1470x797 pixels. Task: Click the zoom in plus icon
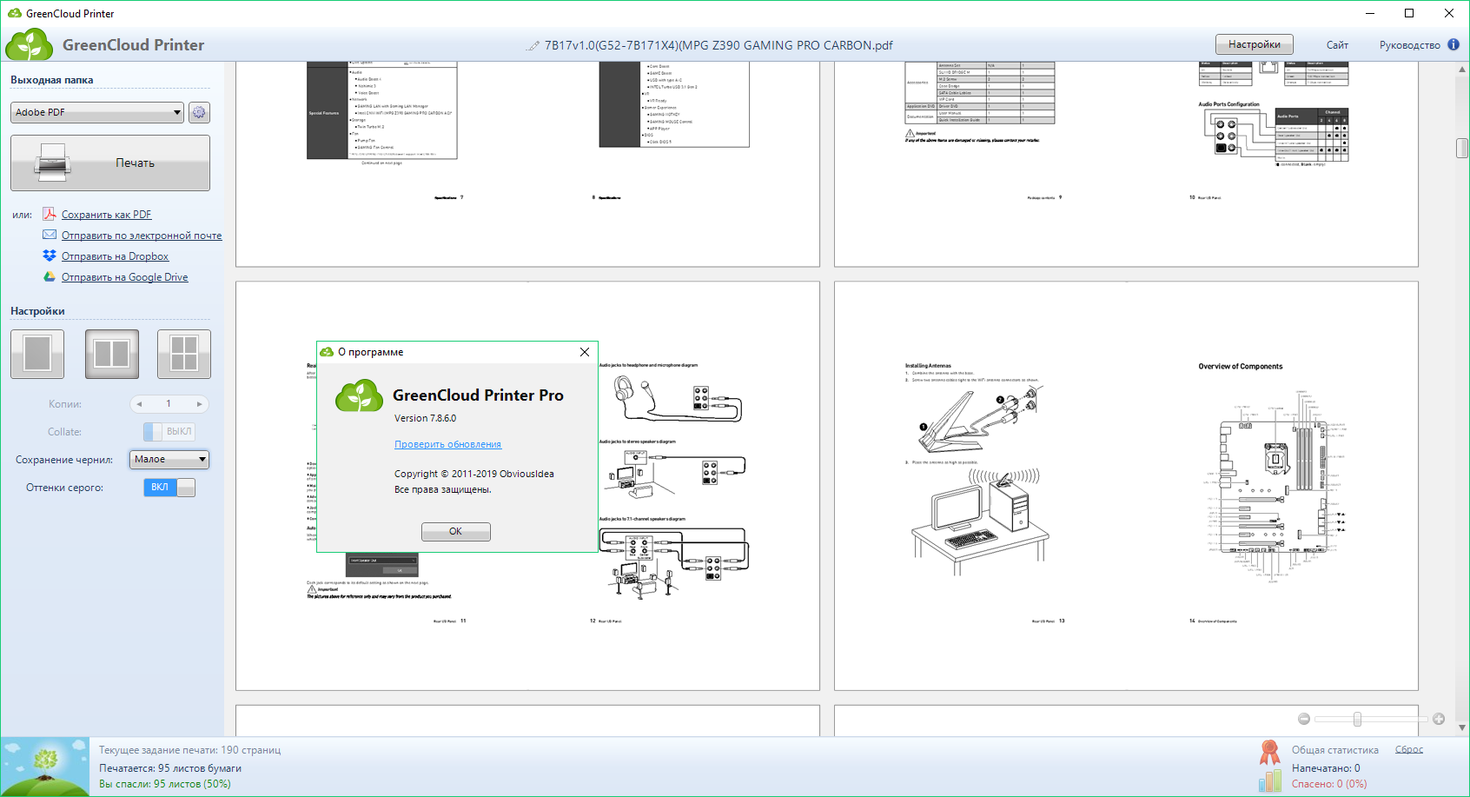click(x=1439, y=719)
